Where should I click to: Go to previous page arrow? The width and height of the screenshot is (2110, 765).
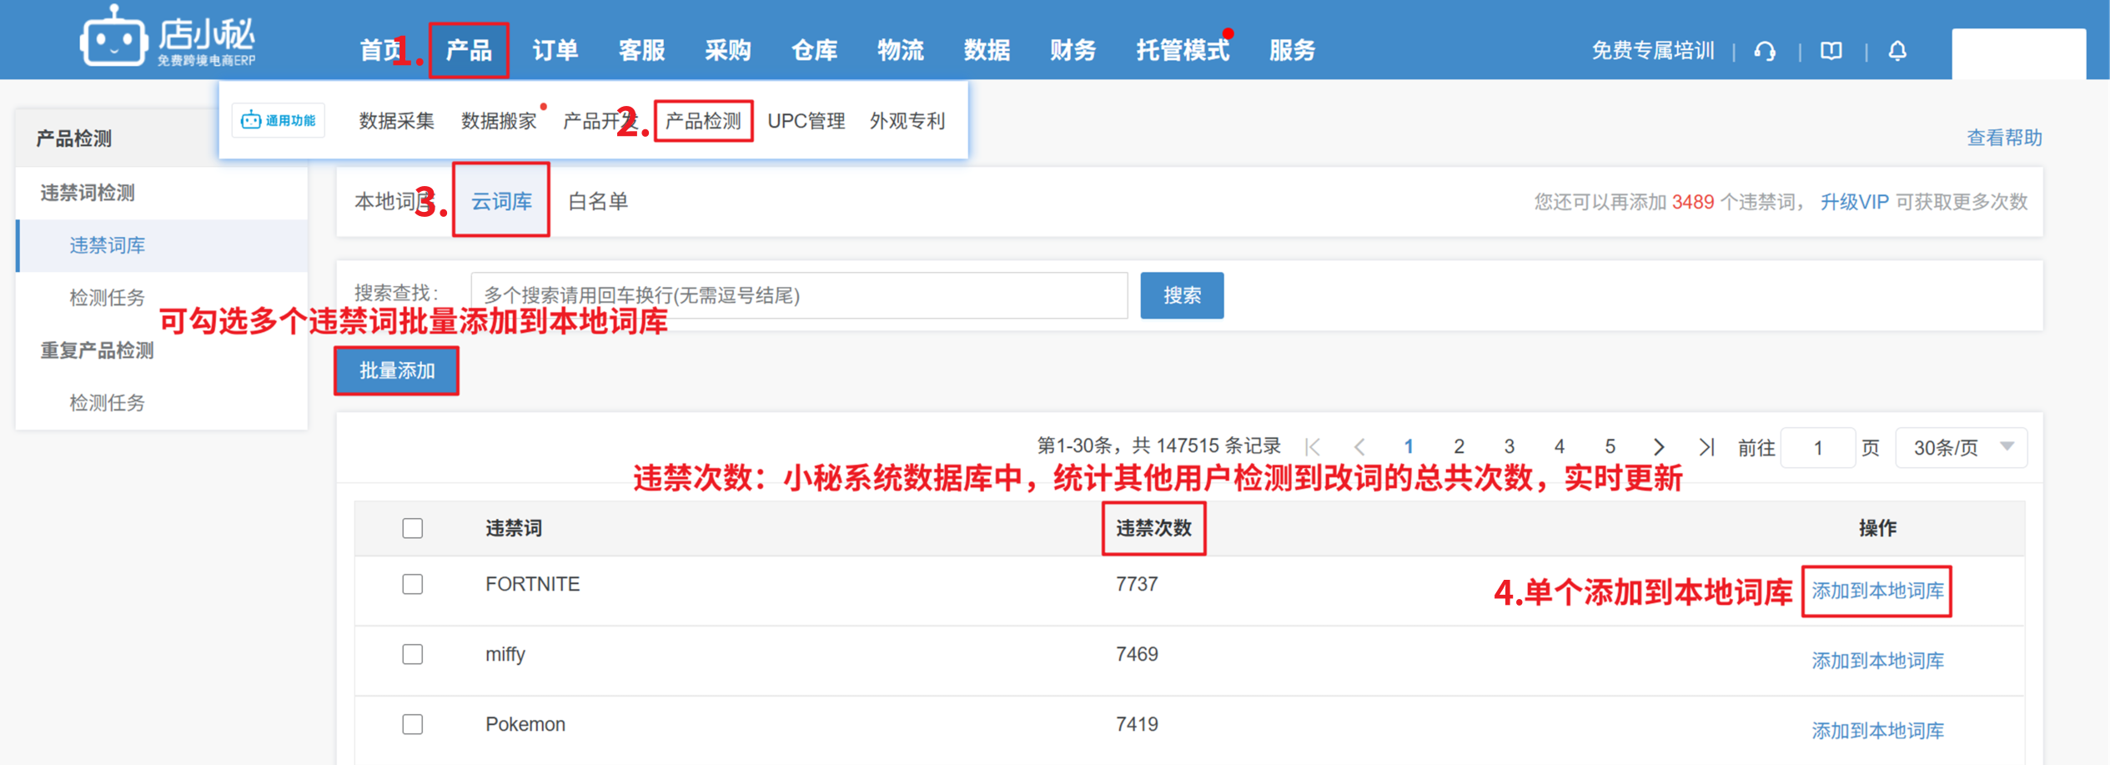[1359, 447]
